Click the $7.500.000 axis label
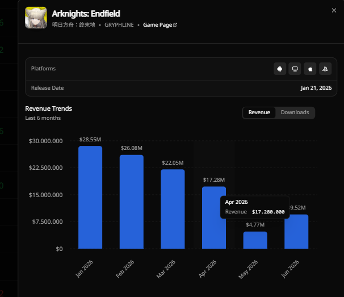 [x=47, y=221]
